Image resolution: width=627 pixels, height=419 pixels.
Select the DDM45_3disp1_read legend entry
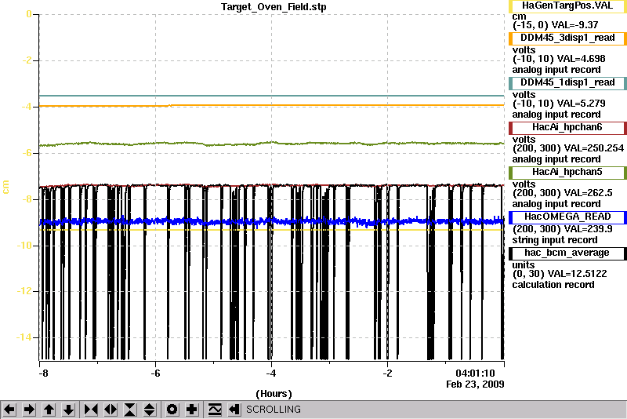567,38
